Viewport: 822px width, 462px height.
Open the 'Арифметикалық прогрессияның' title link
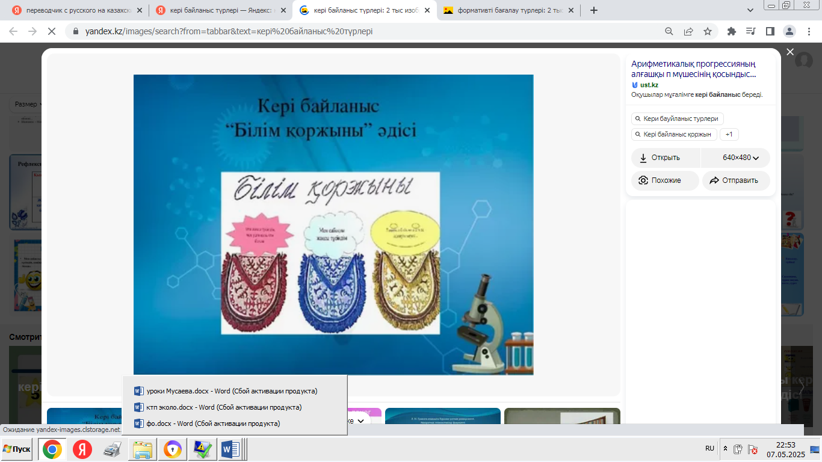click(694, 69)
